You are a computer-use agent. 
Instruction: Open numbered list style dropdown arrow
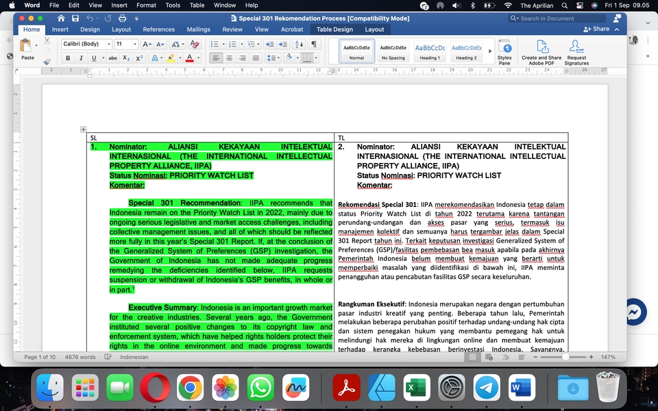(x=242, y=44)
